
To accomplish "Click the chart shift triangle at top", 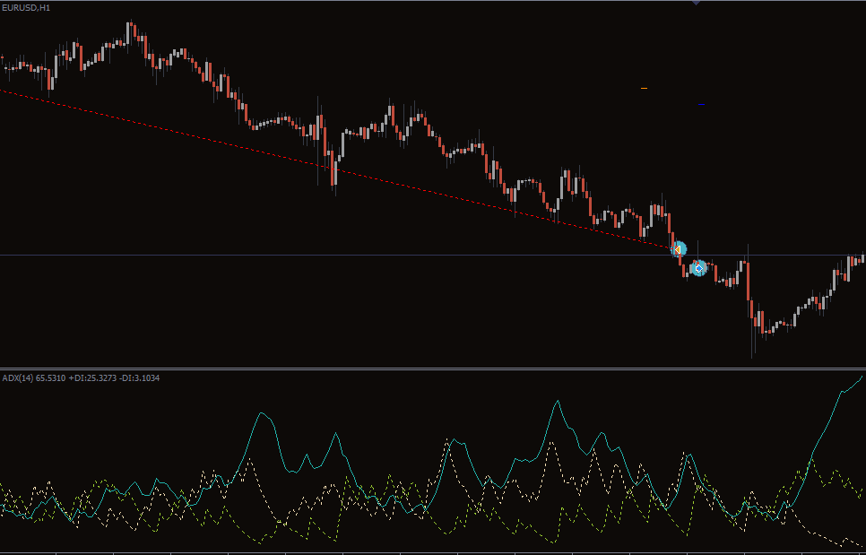I will tap(696, 4).
